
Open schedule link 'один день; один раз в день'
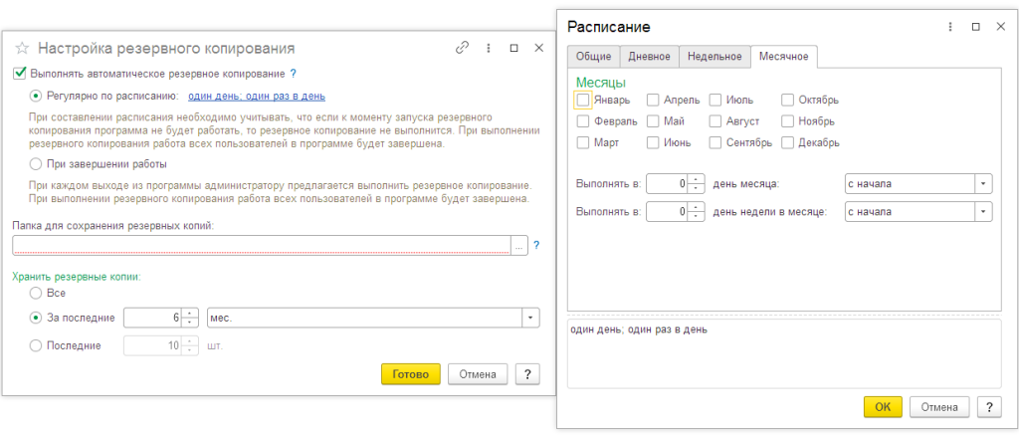point(257,97)
